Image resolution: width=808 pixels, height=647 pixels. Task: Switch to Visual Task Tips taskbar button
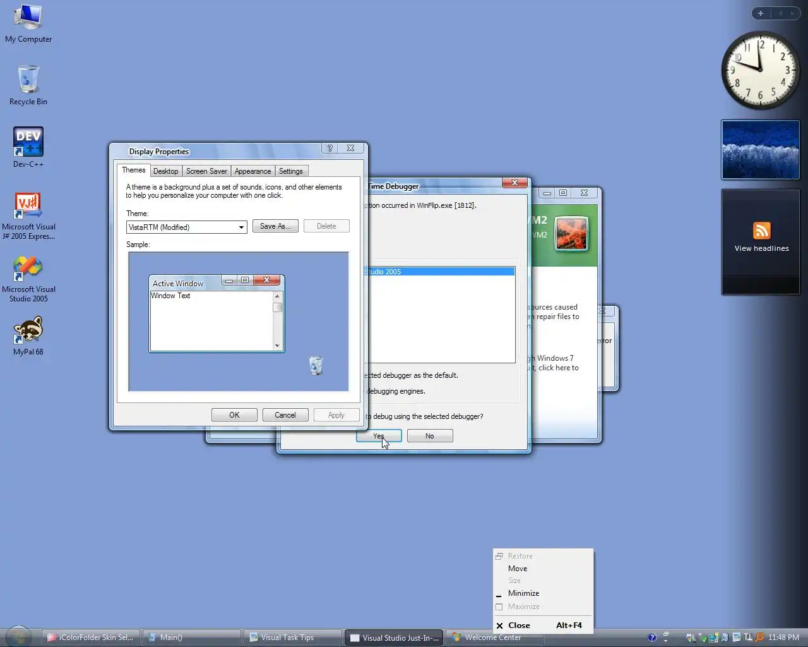tap(293, 638)
